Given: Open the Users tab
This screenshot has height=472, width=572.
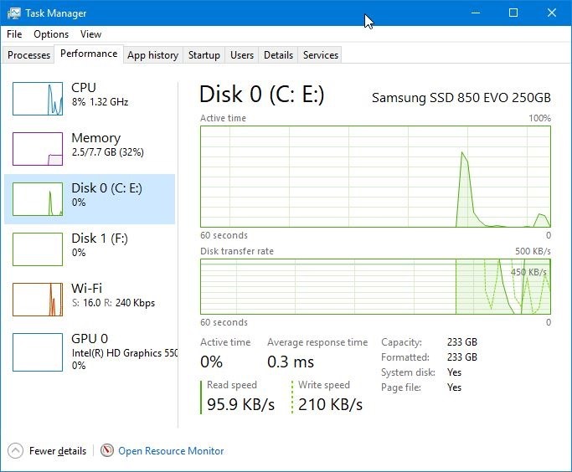Looking at the screenshot, I should click(x=242, y=55).
